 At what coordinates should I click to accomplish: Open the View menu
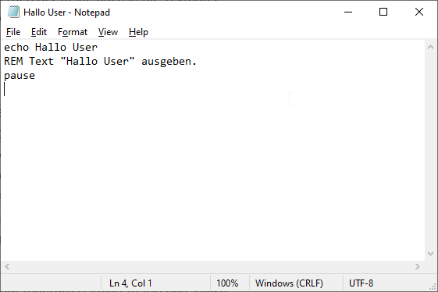[x=108, y=32]
